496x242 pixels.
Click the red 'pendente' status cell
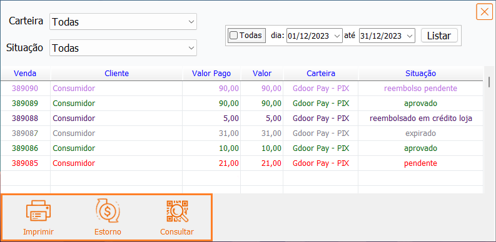420,163
